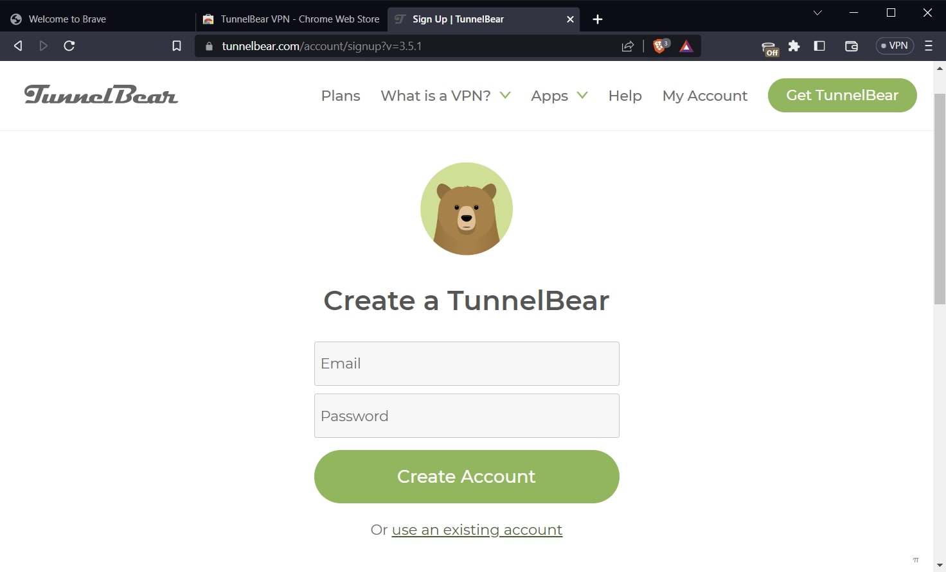The image size is (946, 572).
Task: Maximize the Brave window
Action: 891,13
